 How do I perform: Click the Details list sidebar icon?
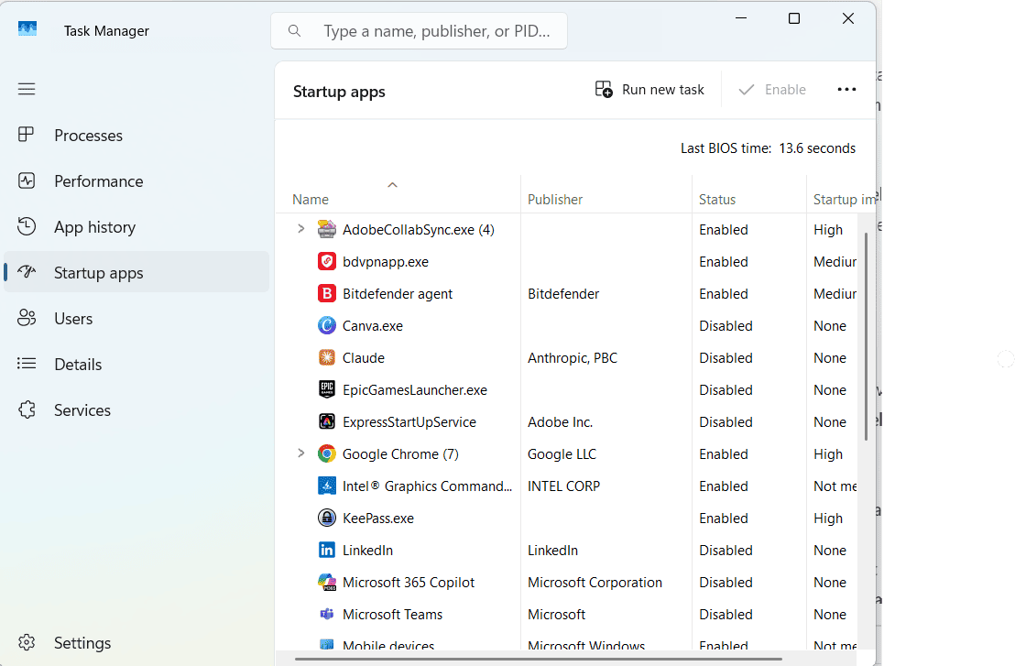pyautogui.click(x=27, y=363)
